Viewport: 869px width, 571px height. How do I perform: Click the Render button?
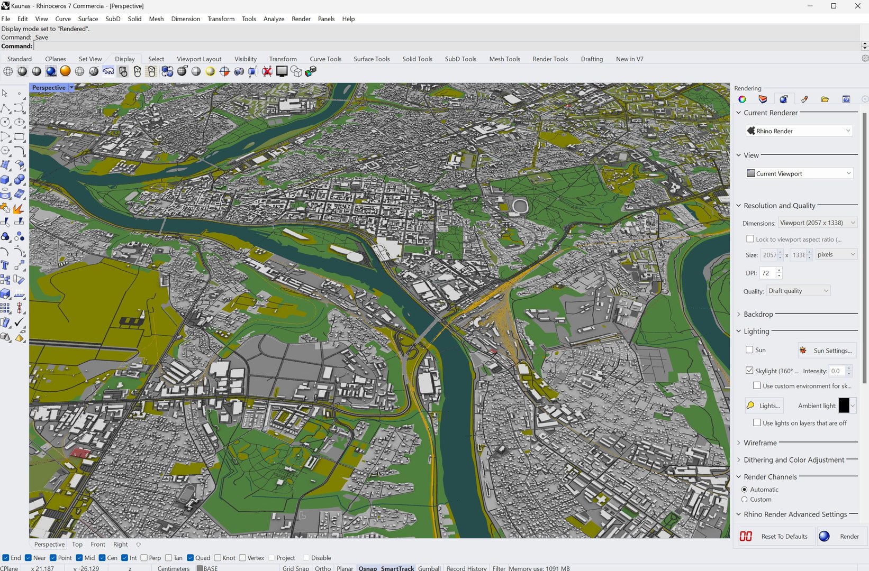[x=841, y=536]
